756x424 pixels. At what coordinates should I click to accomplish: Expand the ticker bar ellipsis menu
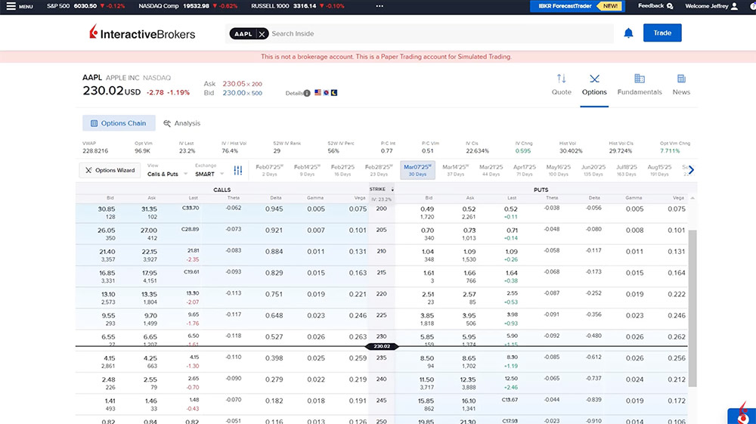click(x=380, y=6)
